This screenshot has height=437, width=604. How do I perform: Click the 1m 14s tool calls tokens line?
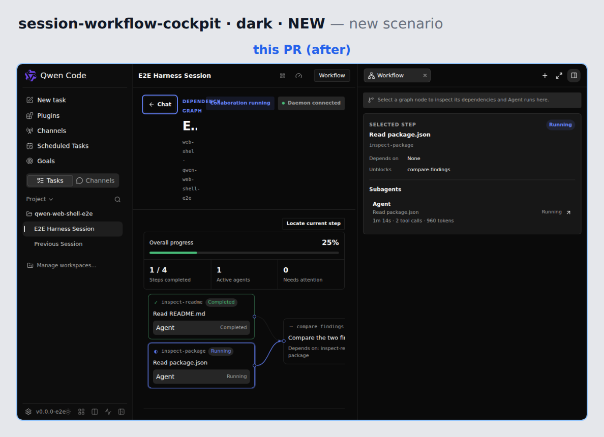coord(413,221)
